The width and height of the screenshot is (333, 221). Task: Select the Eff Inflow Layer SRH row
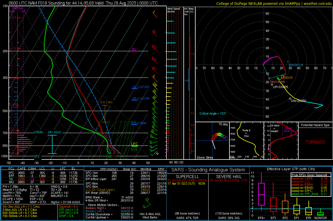point(126,179)
